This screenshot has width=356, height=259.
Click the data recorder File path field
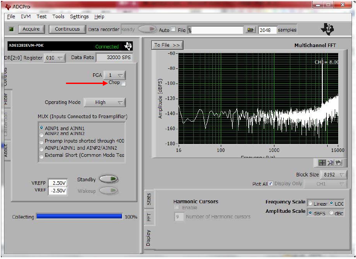[x=217, y=30]
